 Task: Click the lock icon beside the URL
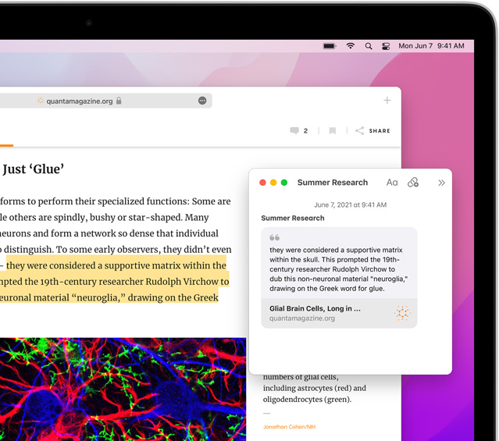[x=119, y=101]
